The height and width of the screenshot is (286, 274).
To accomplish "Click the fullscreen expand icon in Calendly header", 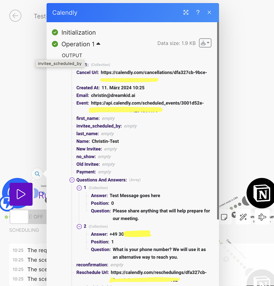I will click(x=186, y=12).
